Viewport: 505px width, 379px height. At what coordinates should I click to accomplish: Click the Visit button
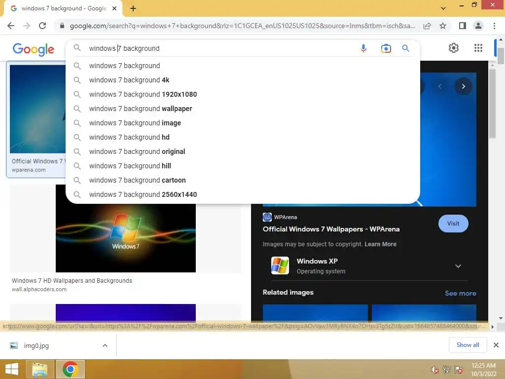453,224
